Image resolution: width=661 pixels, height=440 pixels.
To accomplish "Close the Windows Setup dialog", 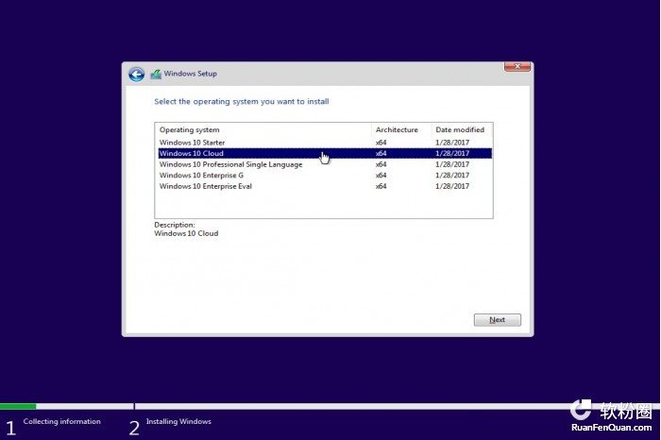I will (x=517, y=67).
